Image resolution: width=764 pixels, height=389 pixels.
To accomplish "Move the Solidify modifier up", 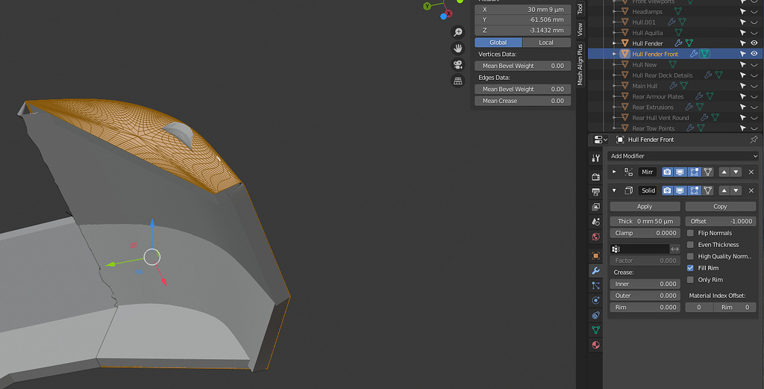I will click(724, 190).
